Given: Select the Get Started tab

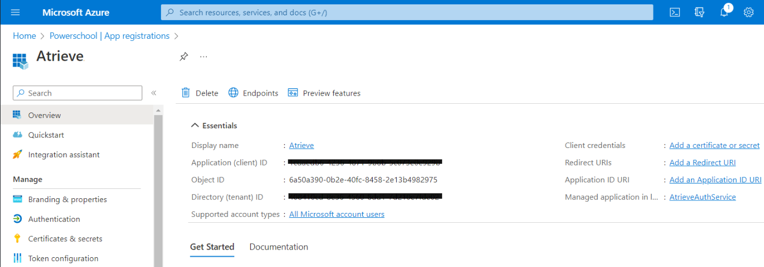Looking at the screenshot, I should coord(212,247).
